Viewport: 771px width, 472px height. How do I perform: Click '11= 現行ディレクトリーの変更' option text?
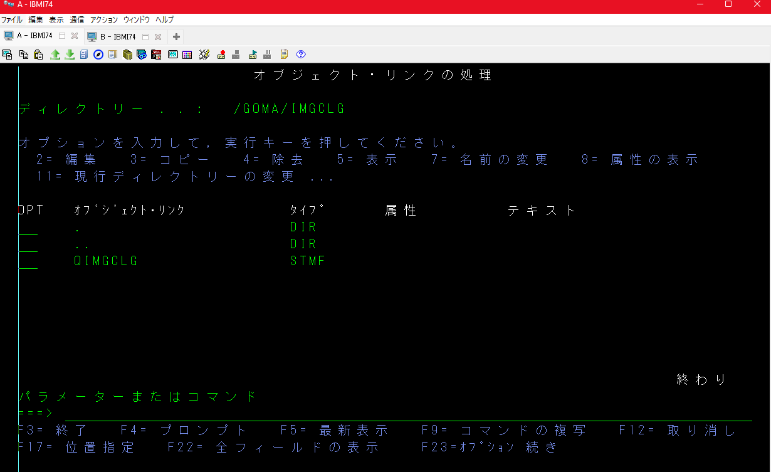pos(165,177)
